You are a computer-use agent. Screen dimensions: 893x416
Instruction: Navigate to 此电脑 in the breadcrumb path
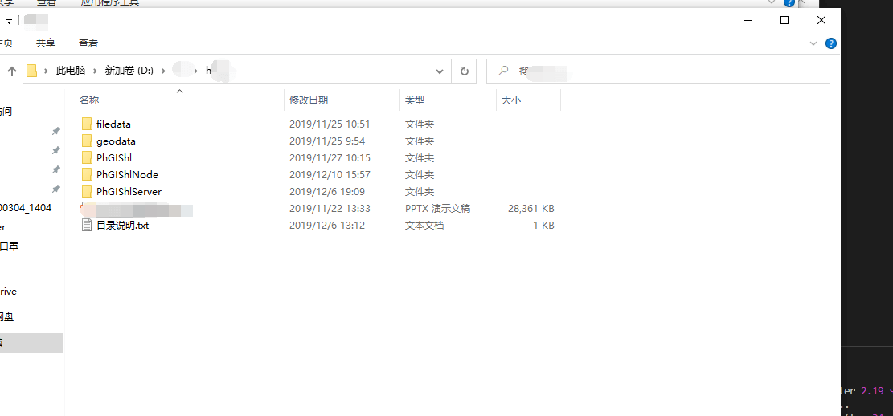pos(70,71)
